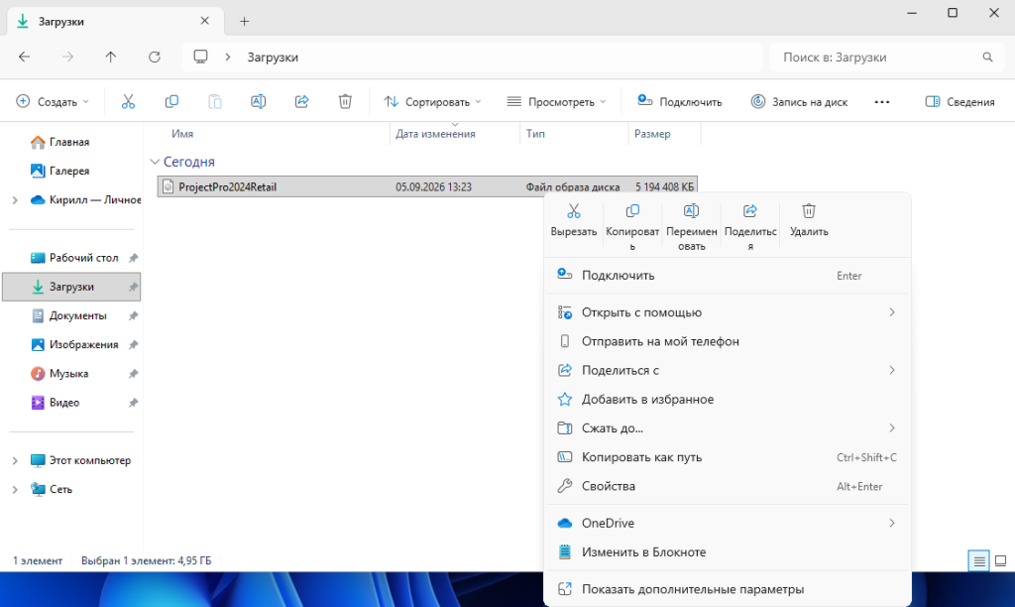Click the computer icon in address bar
Image resolution: width=1015 pixels, height=607 pixels.
200,57
